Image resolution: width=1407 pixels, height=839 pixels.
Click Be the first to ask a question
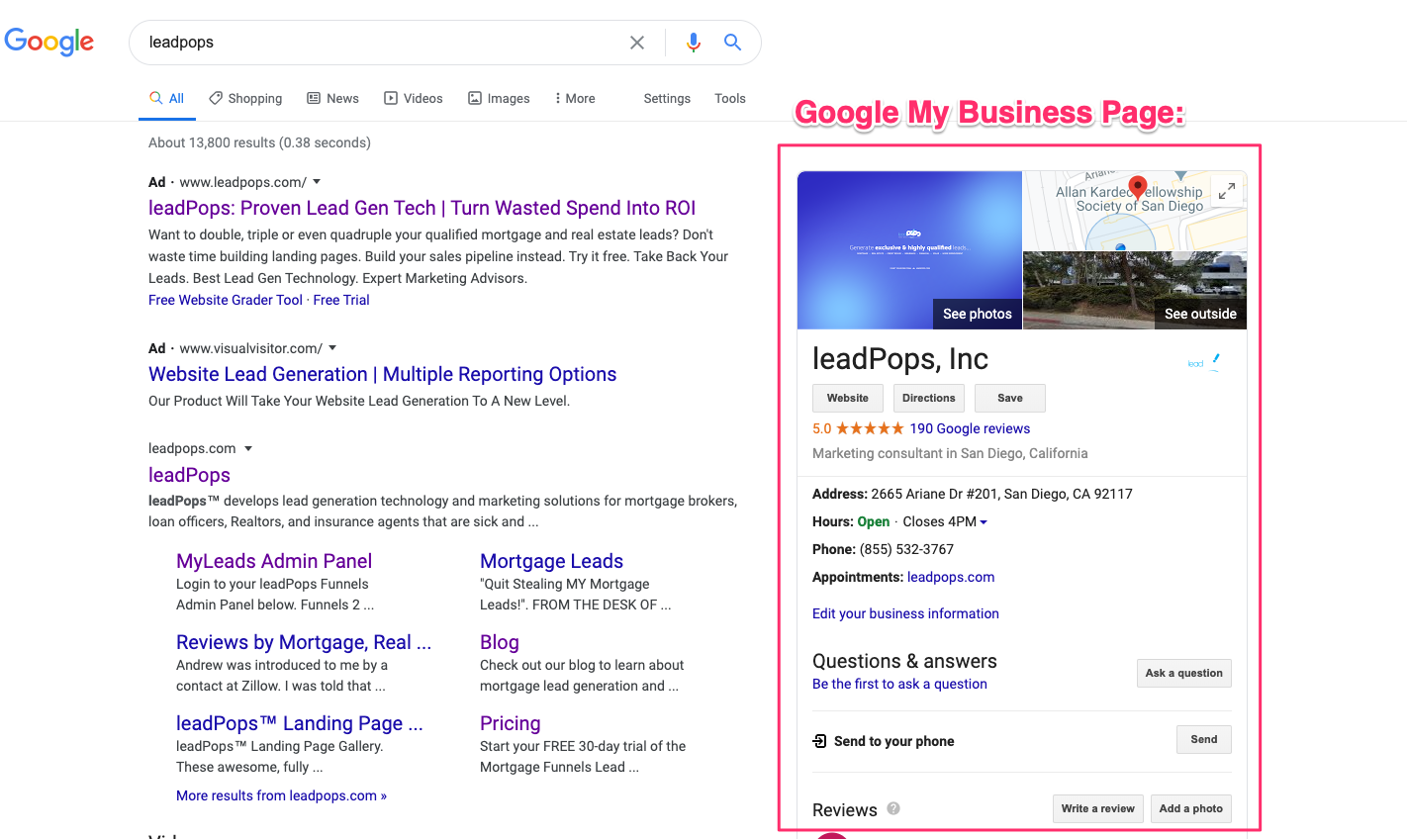899,684
